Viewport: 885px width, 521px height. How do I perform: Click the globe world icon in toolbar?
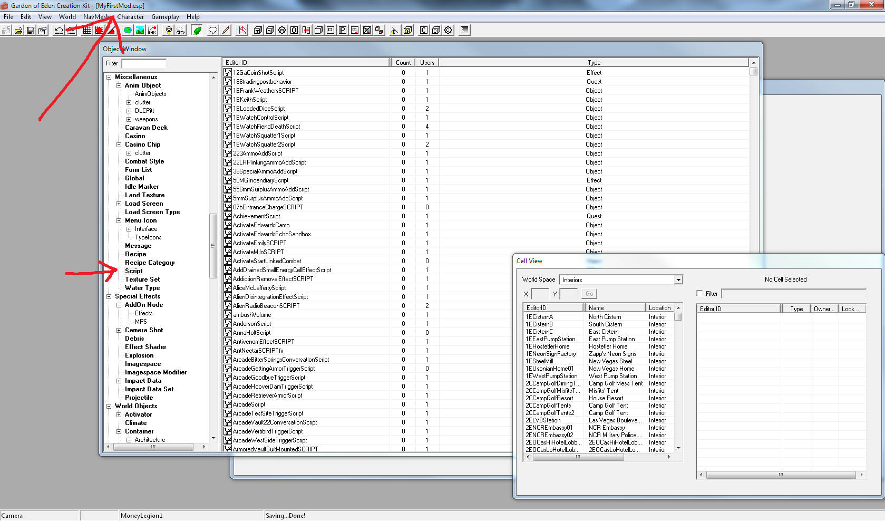128,31
